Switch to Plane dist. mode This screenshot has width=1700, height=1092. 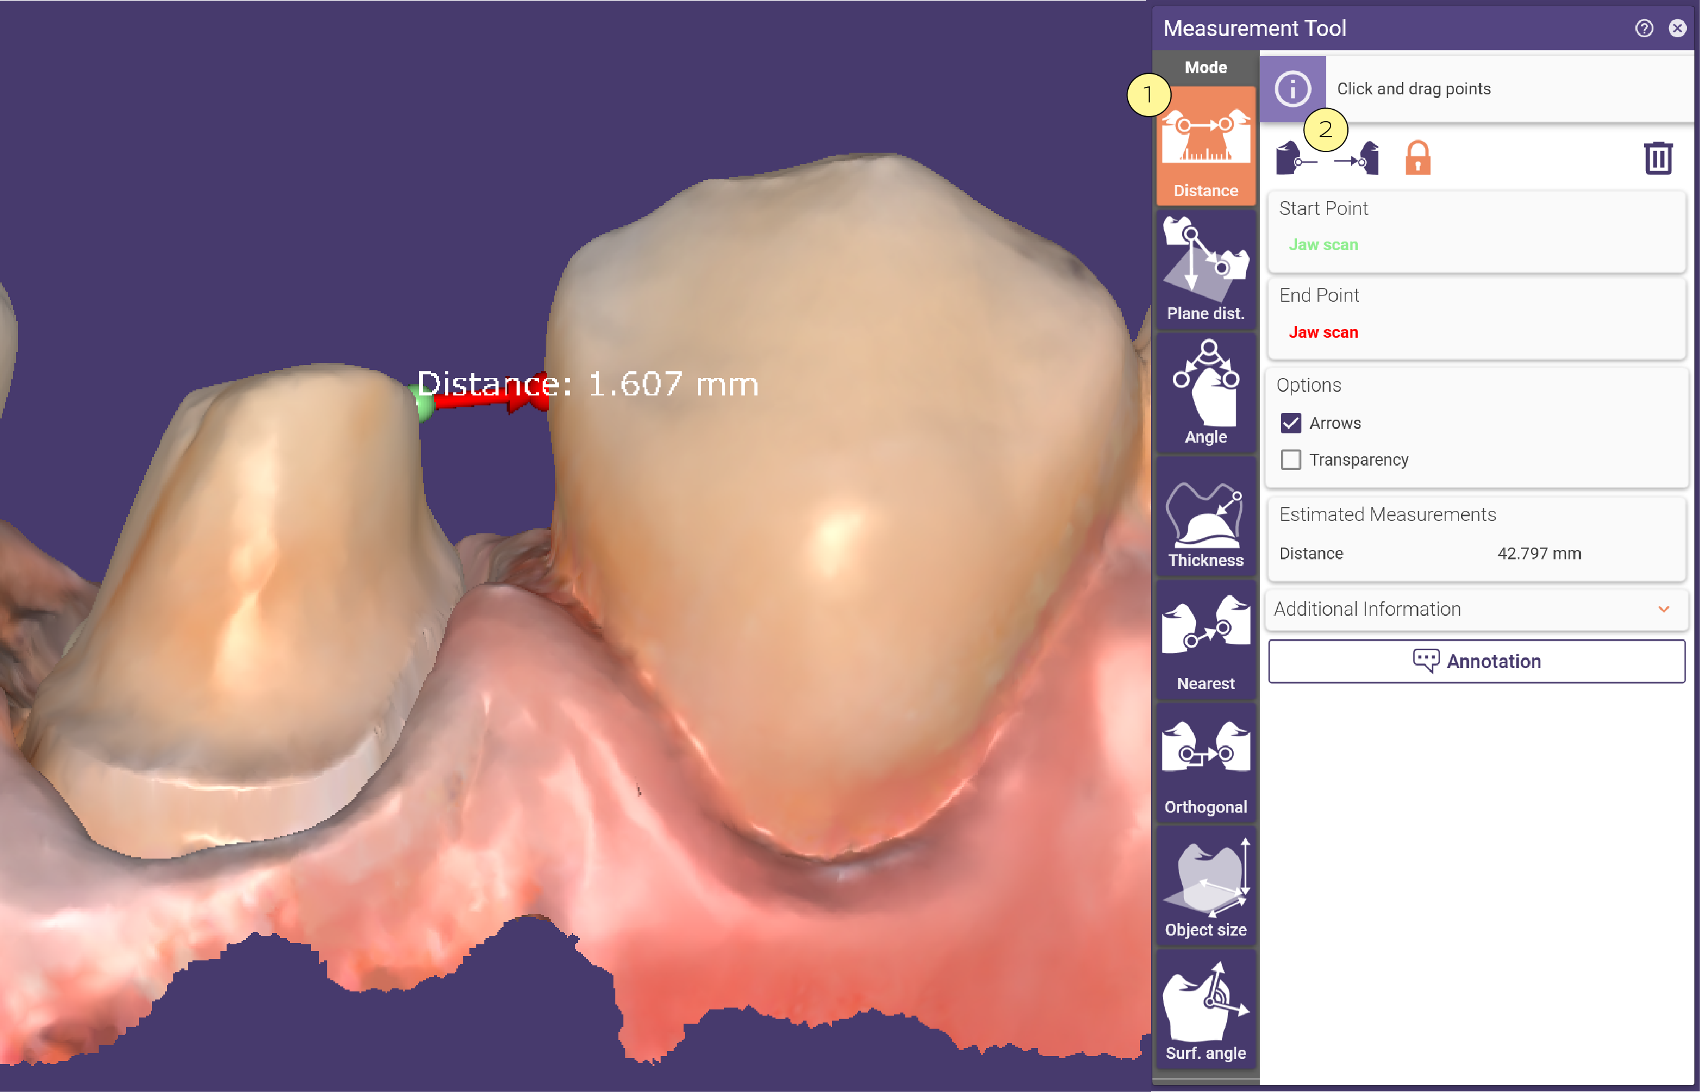pos(1205,269)
